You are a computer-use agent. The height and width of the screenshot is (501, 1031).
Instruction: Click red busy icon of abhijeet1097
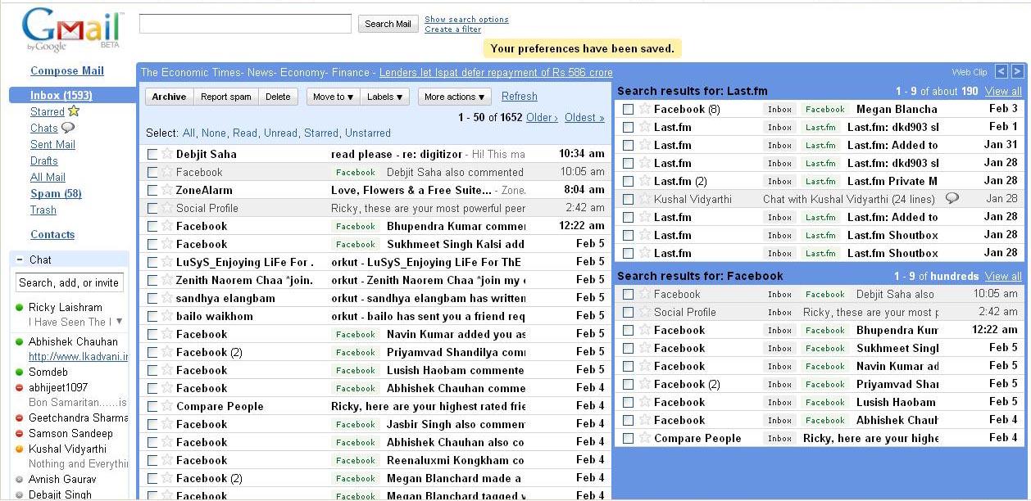20,388
